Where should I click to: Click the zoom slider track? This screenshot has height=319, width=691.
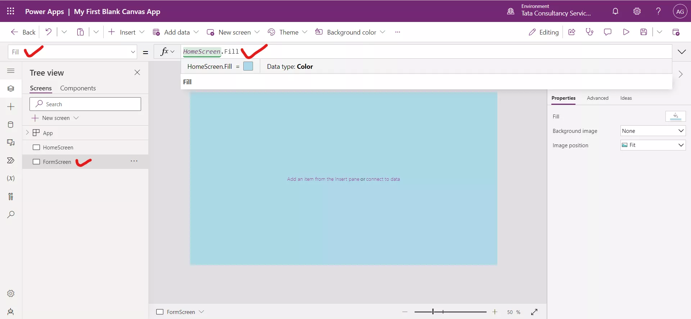[450, 312]
